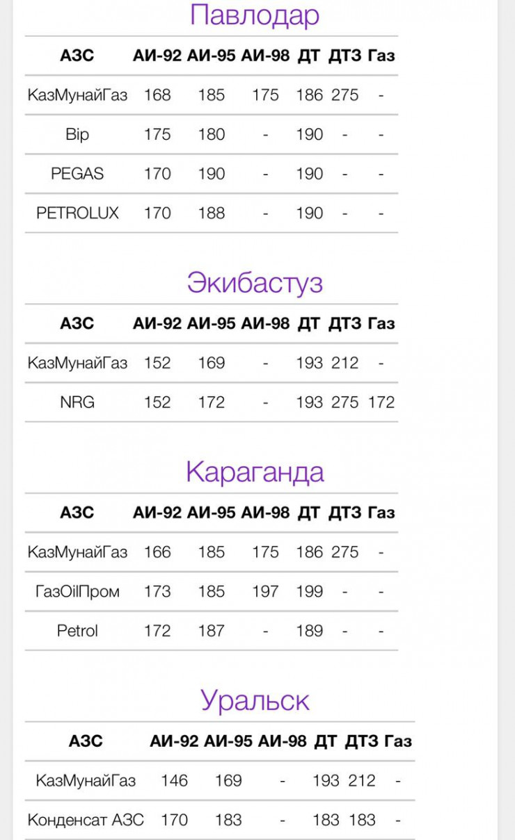Viewport: 515px width, 840px height.
Task: Select the Уральск КазМунайГаз АИ-92 price 146
Action: (x=174, y=781)
